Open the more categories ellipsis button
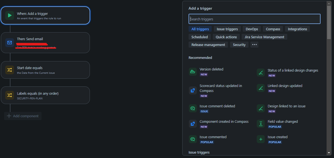Screen dimensions: 334x158 point(254,45)
